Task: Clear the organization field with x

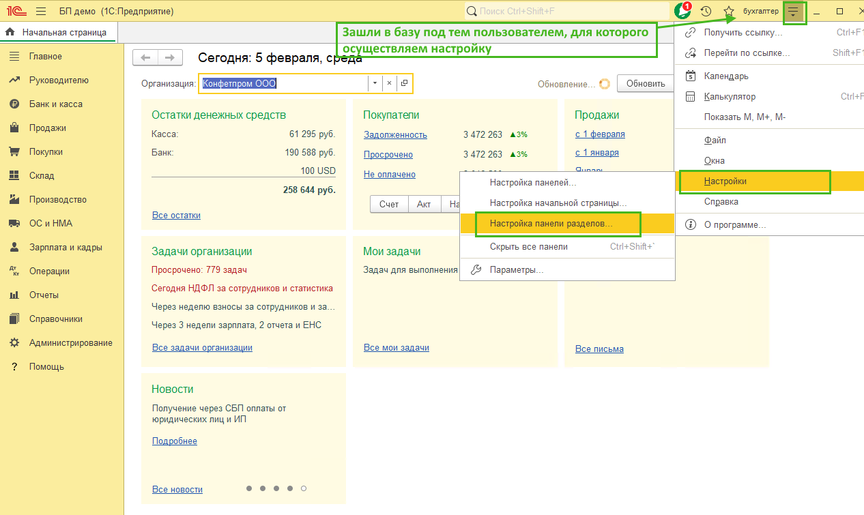Action: click(389, 83)
